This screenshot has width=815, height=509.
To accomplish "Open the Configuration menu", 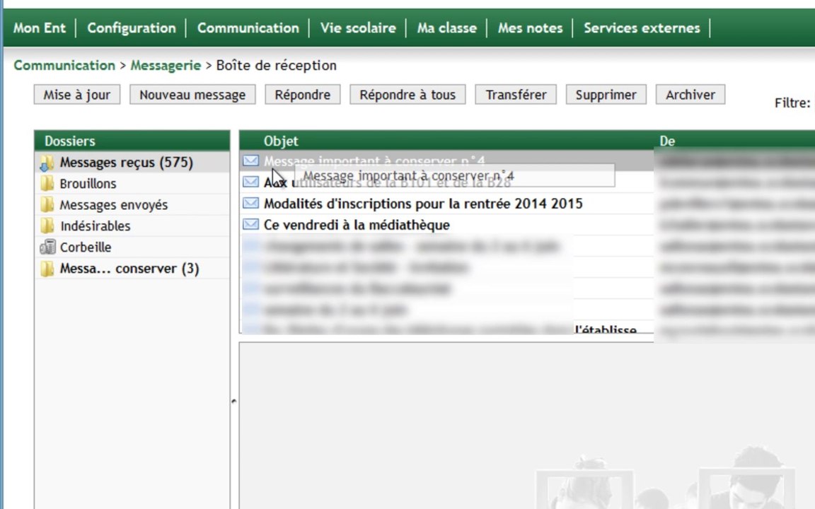I will click(x=132, y=28).
